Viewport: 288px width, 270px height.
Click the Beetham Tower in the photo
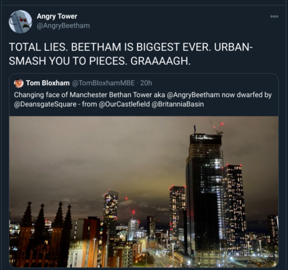click(x=110, y=208)
